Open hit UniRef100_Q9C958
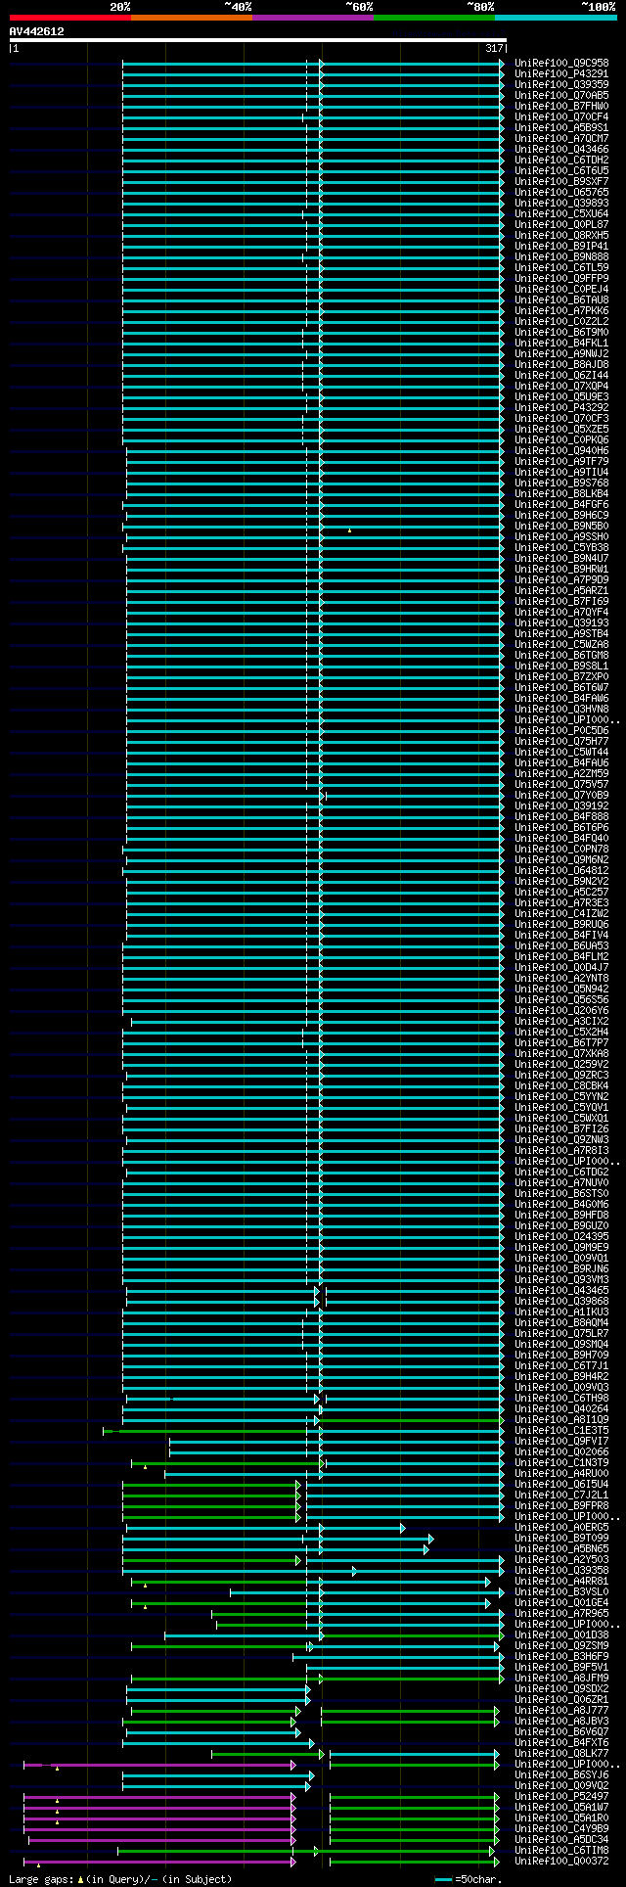Screen dimensions: 626x1887 coord(561,63)
